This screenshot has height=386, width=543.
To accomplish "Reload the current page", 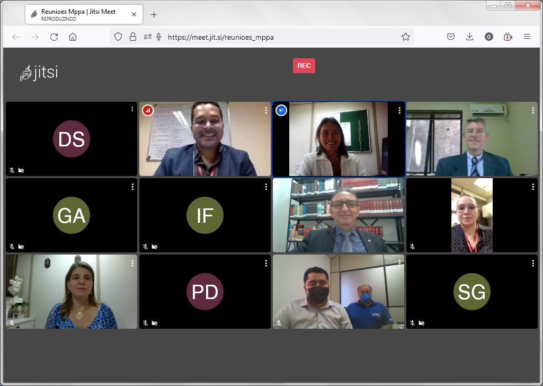I will coord(54,37).
